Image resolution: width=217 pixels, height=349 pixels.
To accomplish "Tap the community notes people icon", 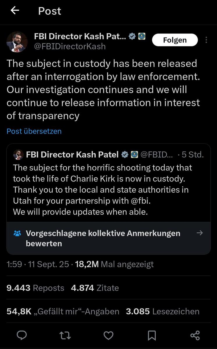I will 17,233.
